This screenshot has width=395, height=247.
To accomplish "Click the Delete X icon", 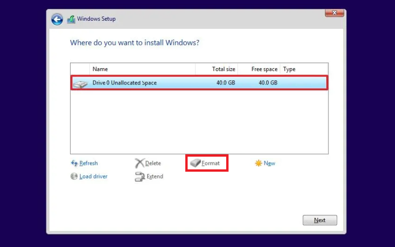I will (x=139, y=164).
